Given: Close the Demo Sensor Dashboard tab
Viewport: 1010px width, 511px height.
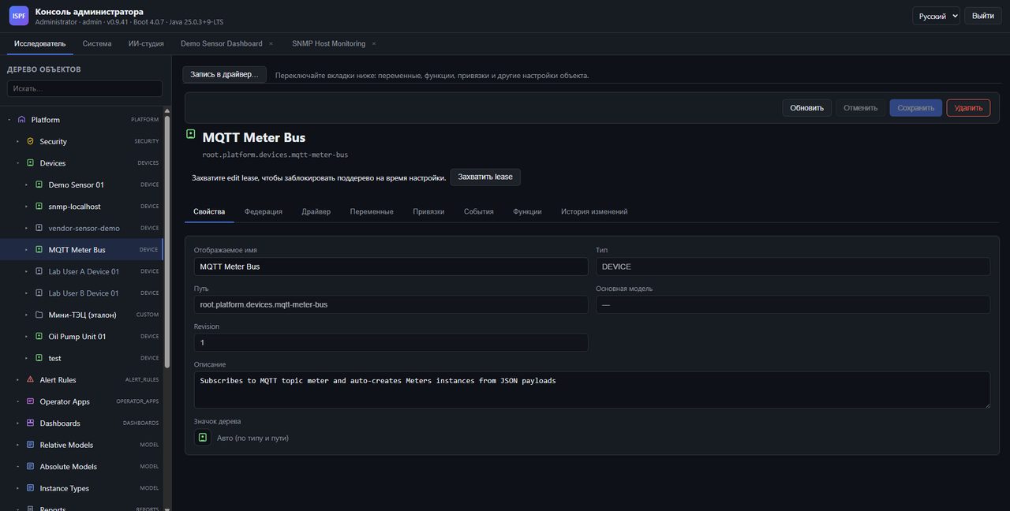Looking at the screenshot, I should [x=271, y=43].
